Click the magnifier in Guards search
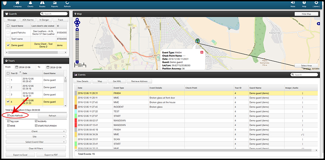 [42, 14]
